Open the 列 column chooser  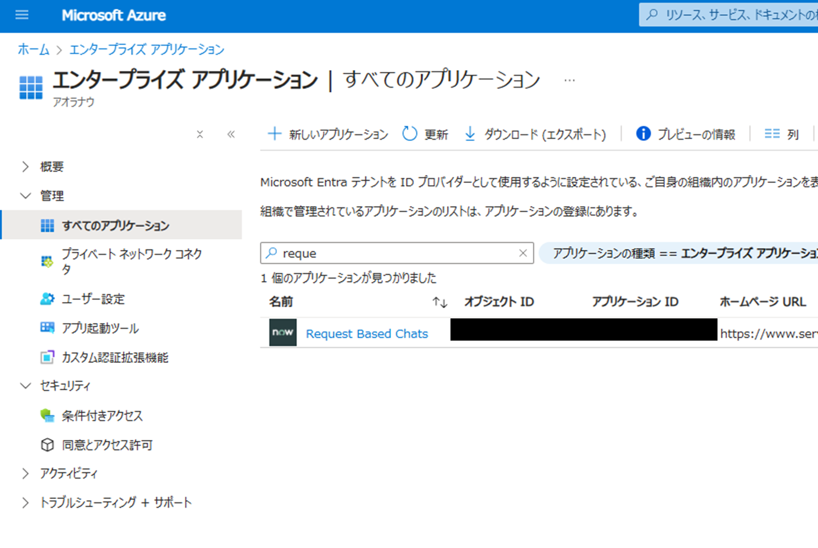tap(782, 134)
